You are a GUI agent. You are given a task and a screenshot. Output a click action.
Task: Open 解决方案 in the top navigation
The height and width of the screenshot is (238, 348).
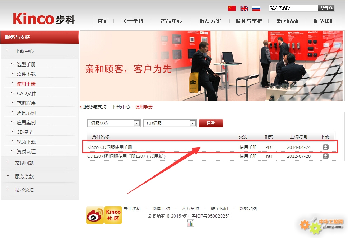(210, 21)
